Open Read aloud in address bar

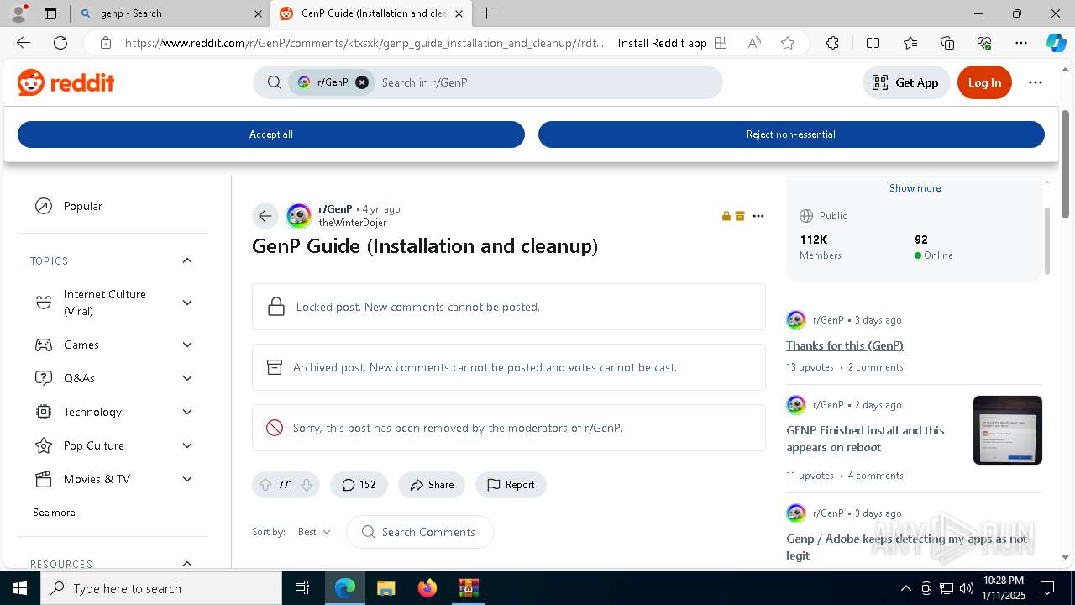click(x=754, y=43)
